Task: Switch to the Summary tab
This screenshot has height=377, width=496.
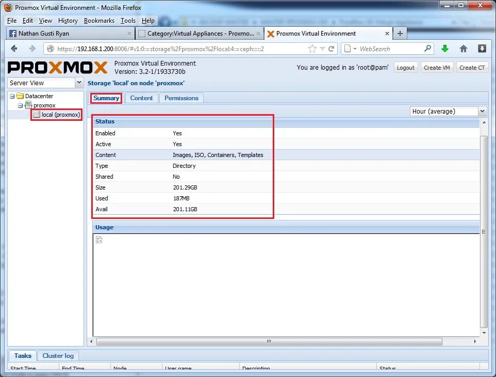Action: click(x=106, y=98)
